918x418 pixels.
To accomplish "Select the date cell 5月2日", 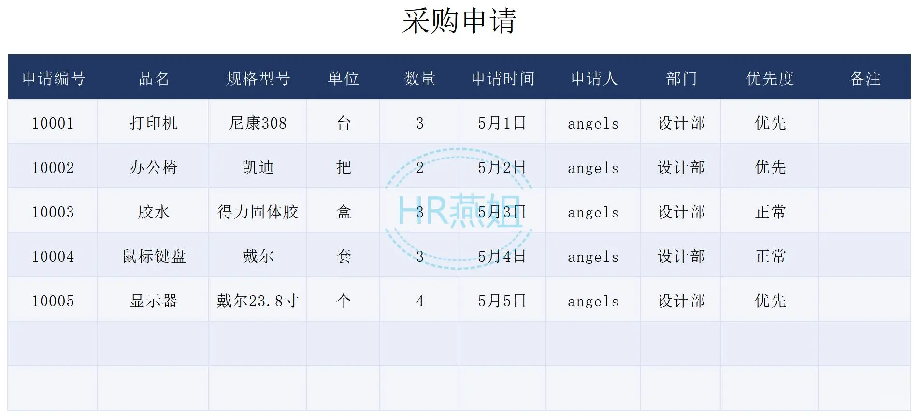I will [x=502, y=166].
